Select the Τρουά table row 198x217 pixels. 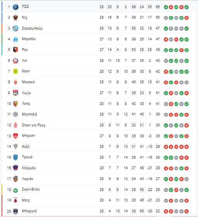[98, 157]
